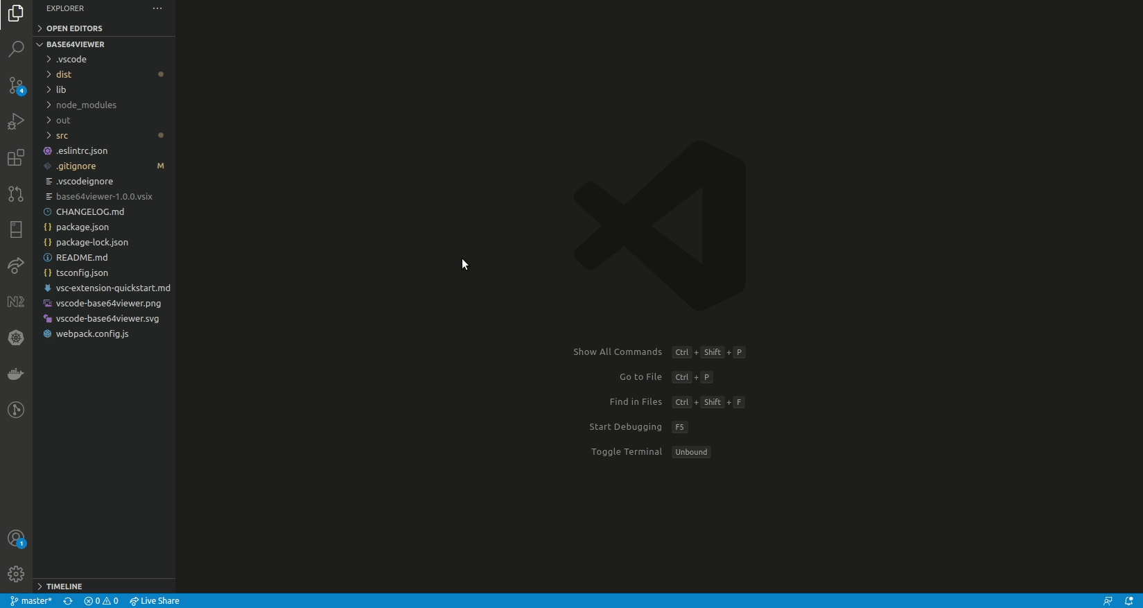This screenshot has width=1143, height=608.
Task: Expand the Timeline section
Action: click(x=104, y=587)
